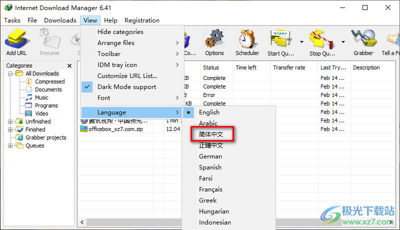The width and height of the screenshot is (400, 230).
Task: Open the Help menu
Action: 110,20
